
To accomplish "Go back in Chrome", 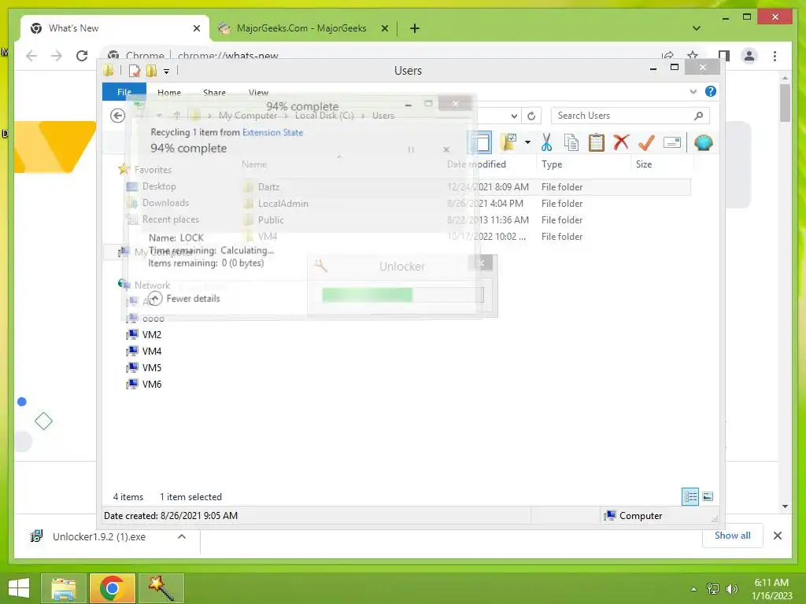I will click(x=31, y=56).
